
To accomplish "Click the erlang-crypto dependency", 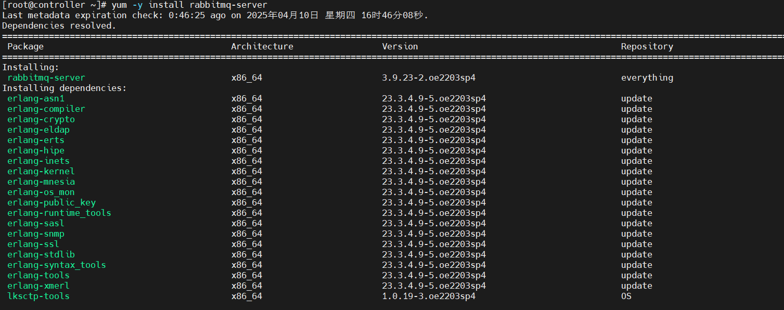I will click(41, 119).
